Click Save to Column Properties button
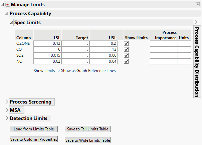Screen dimensions: 202x145 pos(33,139)
